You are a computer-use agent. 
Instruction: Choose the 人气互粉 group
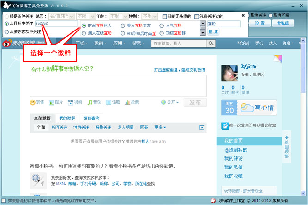pos(162,25)
